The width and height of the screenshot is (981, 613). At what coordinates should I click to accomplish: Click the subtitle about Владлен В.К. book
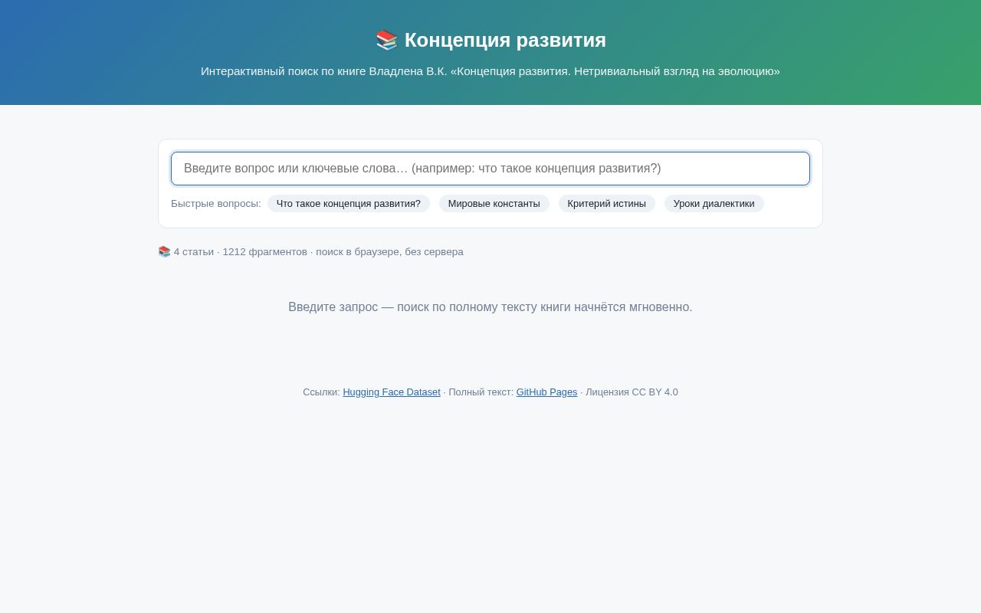coord(490,71)
